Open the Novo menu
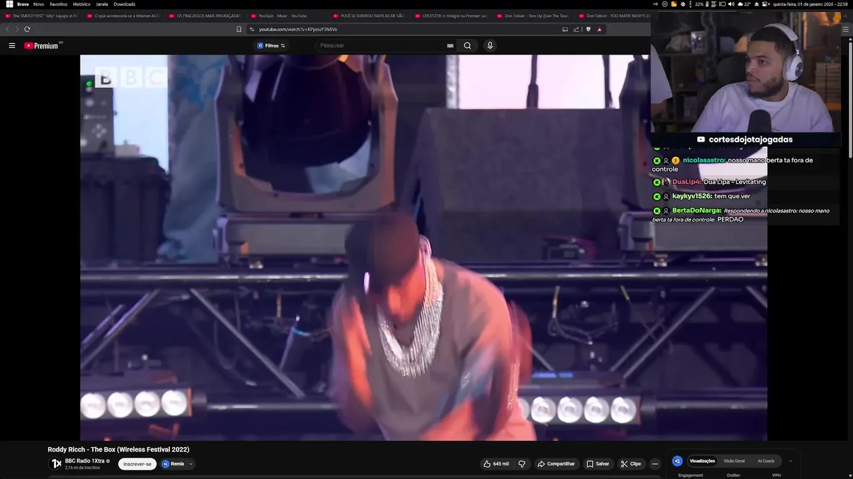This screenshot has height=479, width=853. 39,4
